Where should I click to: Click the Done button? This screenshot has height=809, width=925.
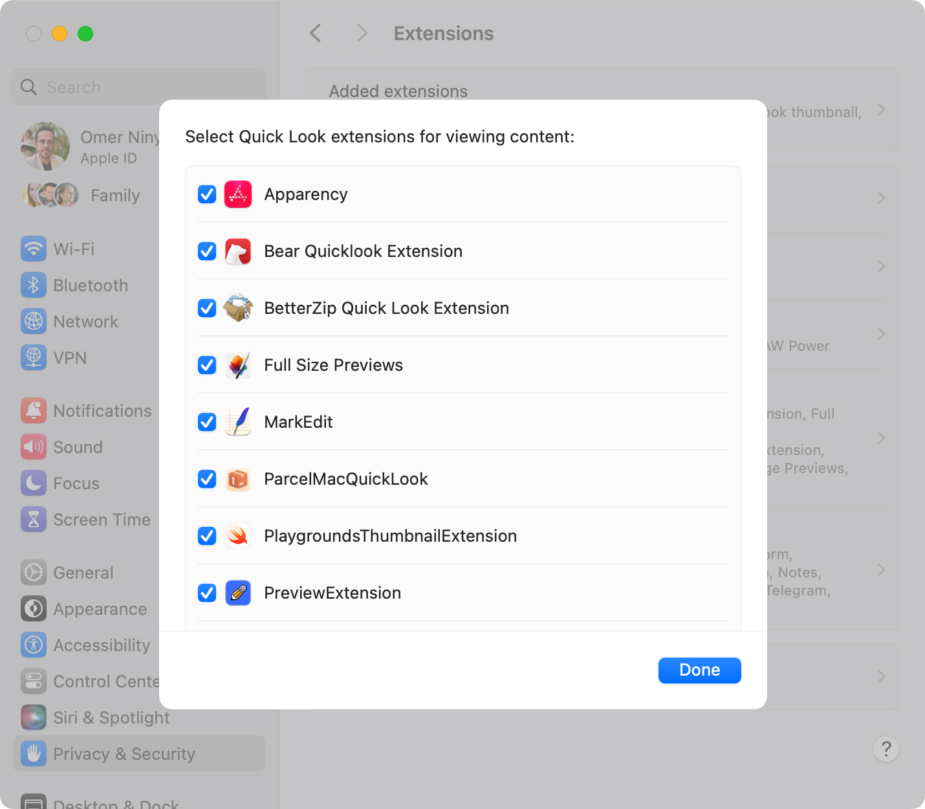click(700, 670)
